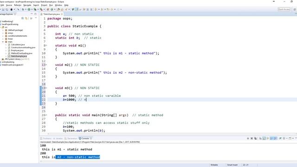Viewport: 297px width, 167px height.
Task: Click Remove All Terminated Launches icon
Action: (255, 138)
